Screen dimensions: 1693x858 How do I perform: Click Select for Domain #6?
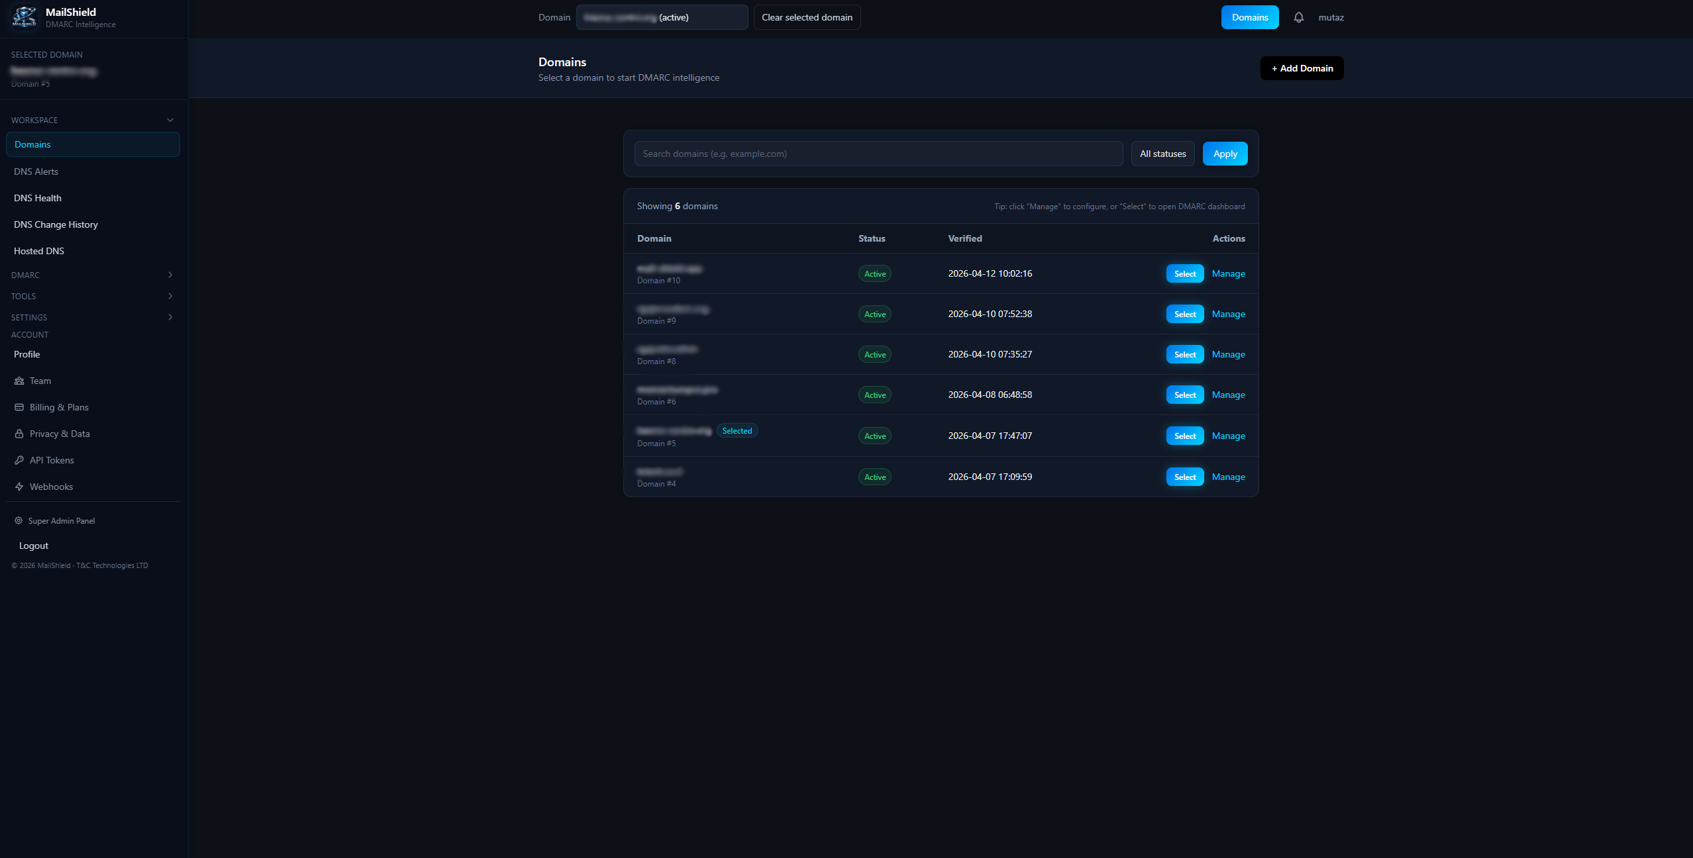point(1184,395)
